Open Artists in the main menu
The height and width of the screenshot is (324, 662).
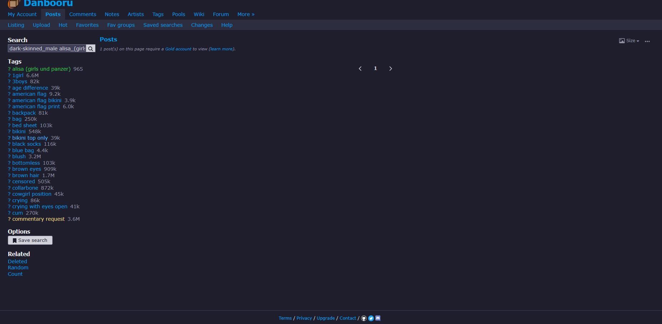coord(136,14)
